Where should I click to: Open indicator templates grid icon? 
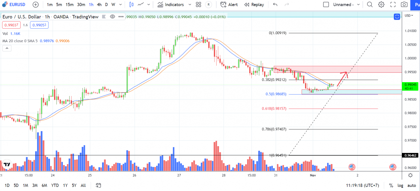click(198, 4)
